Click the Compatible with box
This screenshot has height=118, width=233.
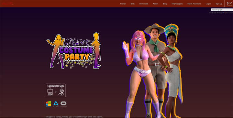click(56, 91)
